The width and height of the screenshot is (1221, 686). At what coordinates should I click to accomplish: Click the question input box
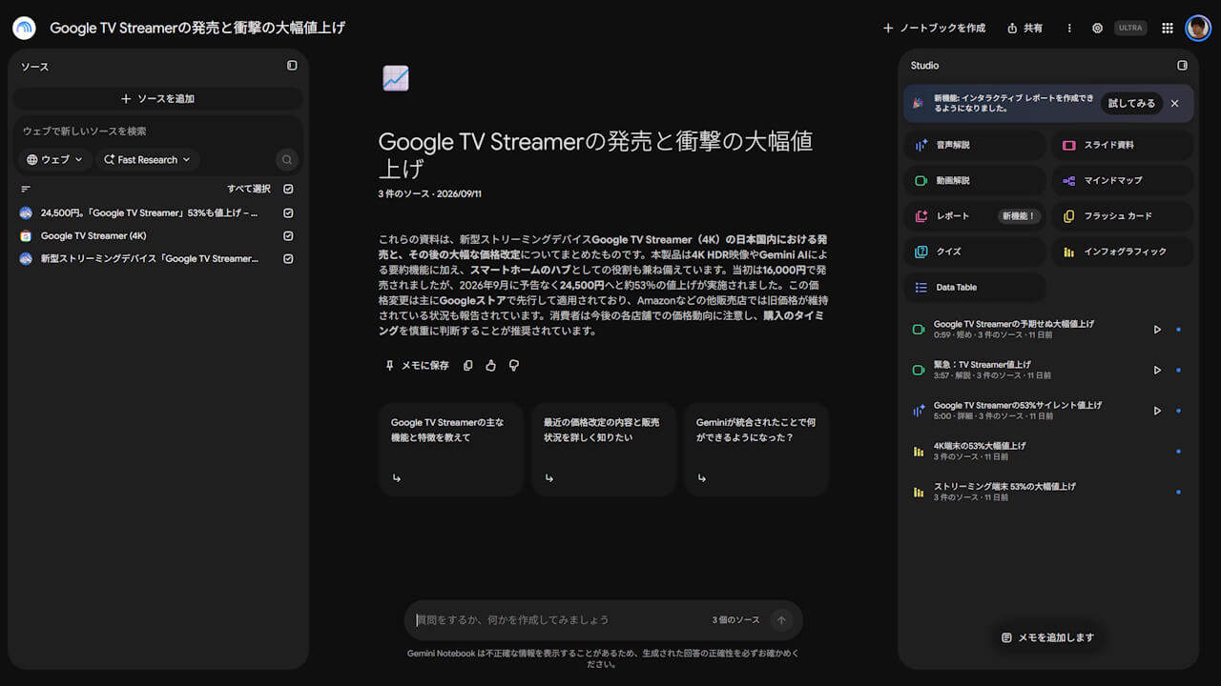click(558, 620)
